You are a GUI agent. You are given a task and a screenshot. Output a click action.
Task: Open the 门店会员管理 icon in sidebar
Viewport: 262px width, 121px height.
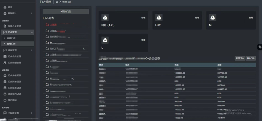5,56
